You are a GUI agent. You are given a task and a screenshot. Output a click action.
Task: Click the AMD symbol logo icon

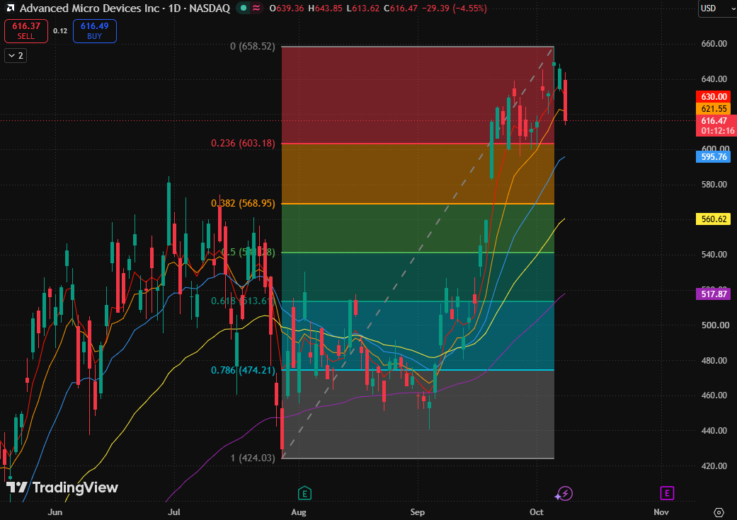click(x=10, y=8)
